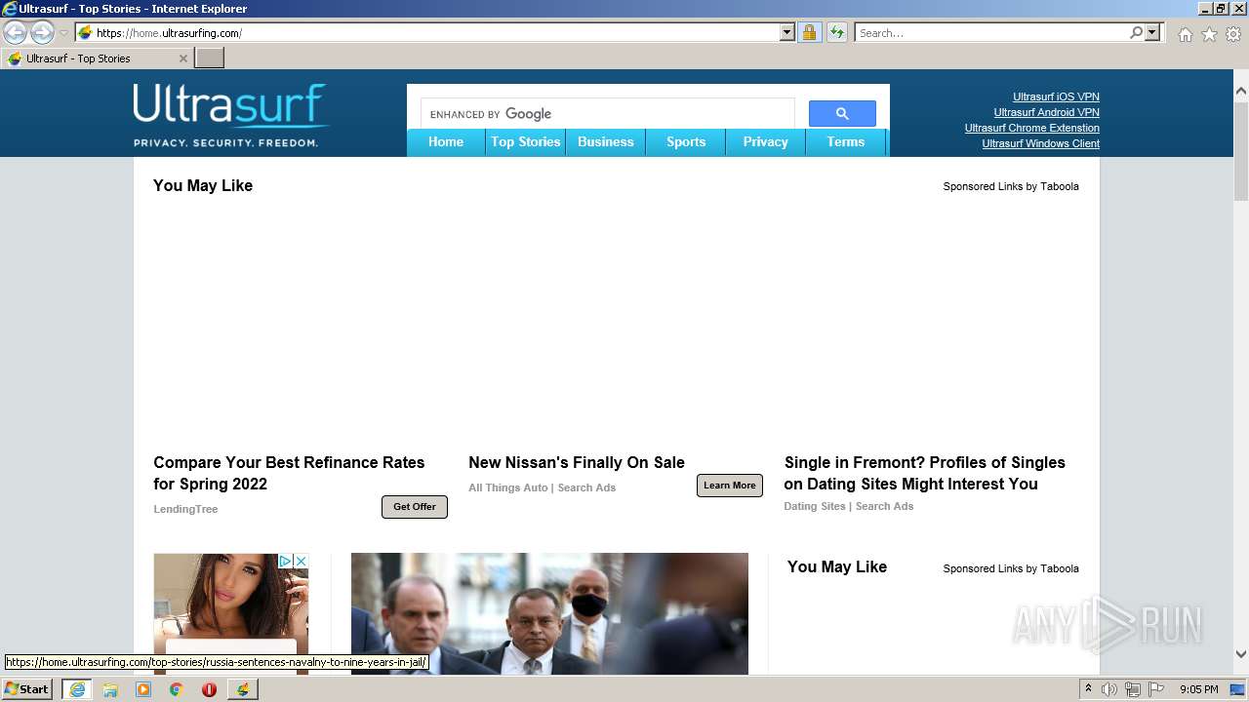The image size is (1249, 702).
Task: Open the Navalny news story image
Action: pyautogui.click(x=549, y=614)
